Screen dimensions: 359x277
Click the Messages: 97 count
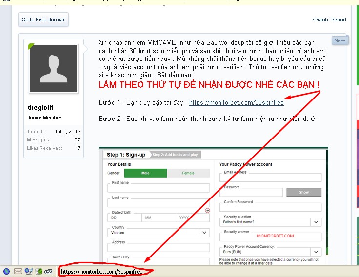coord(77,140)
